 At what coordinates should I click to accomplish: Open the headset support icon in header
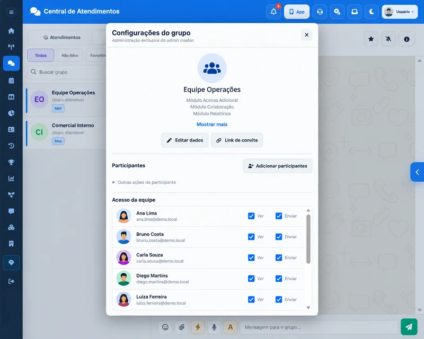320,12
